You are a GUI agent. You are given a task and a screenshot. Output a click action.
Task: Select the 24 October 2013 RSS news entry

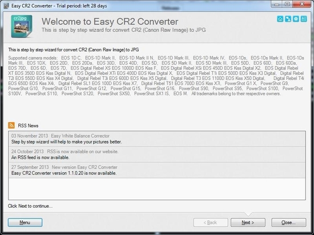coord(157,155)
